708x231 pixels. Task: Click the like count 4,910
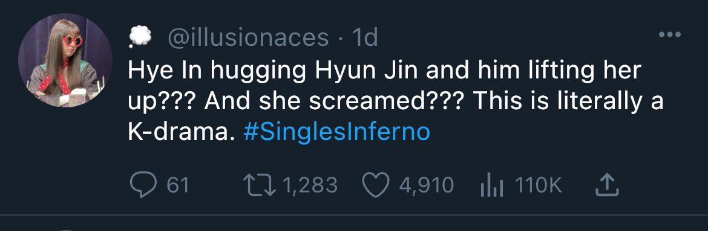point(426,185)
